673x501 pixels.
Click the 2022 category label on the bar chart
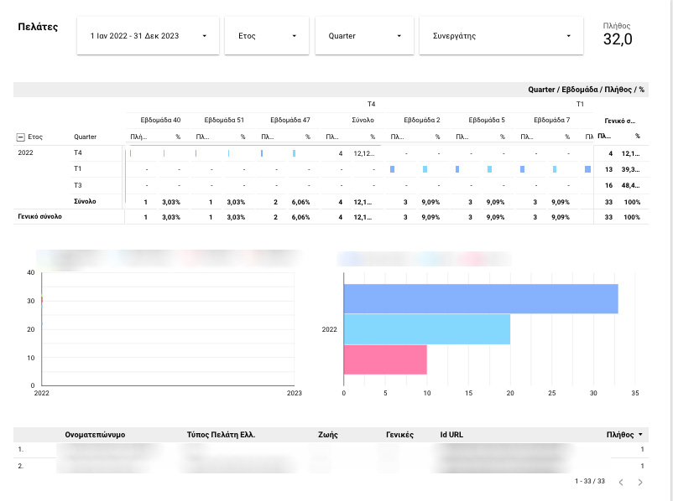[329, 329]
